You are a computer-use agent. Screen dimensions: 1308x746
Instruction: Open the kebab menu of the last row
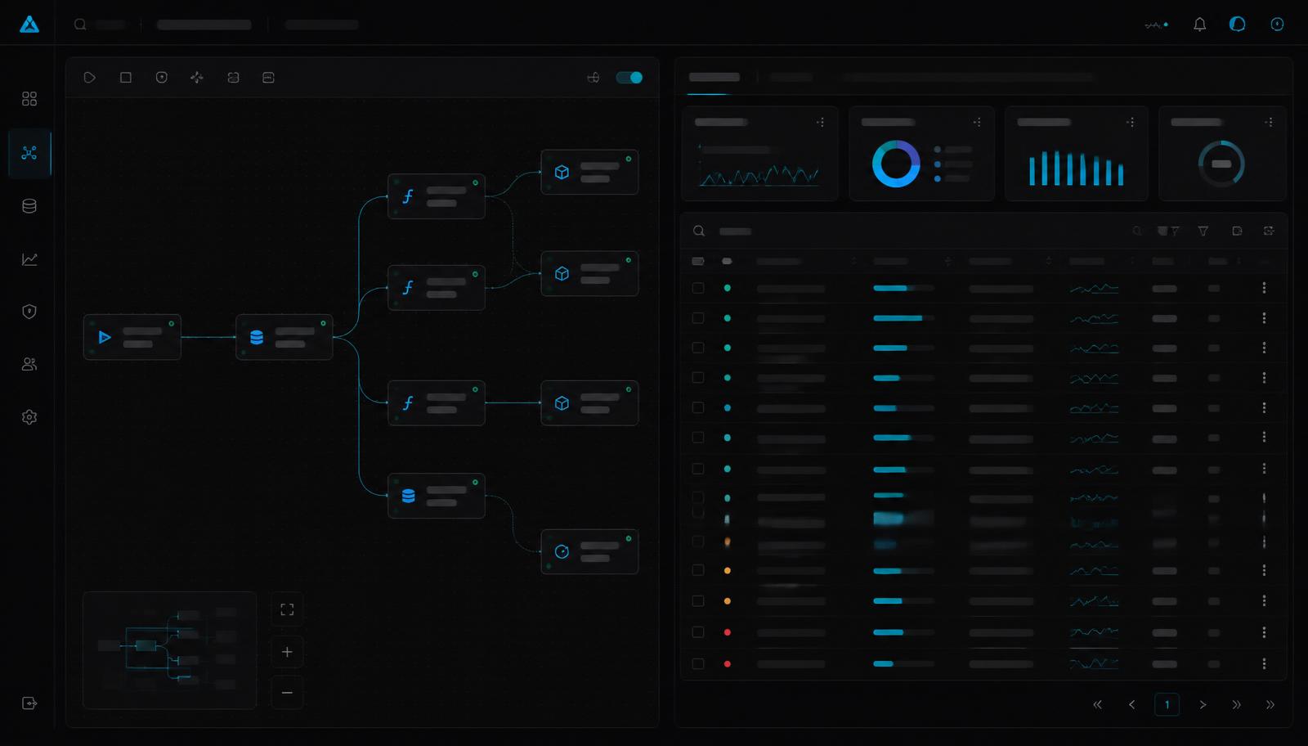pos(1264,663)
